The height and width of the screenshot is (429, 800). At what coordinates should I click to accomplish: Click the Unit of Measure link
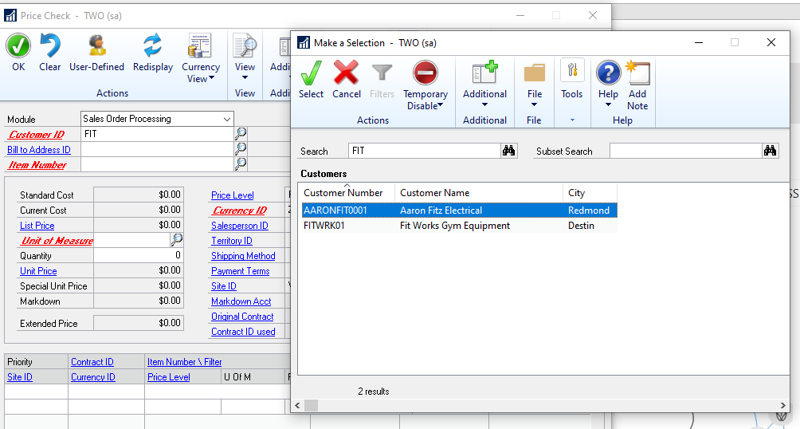coord(57,241)
